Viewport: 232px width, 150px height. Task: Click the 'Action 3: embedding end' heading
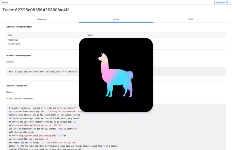click(x=18, y=55)
